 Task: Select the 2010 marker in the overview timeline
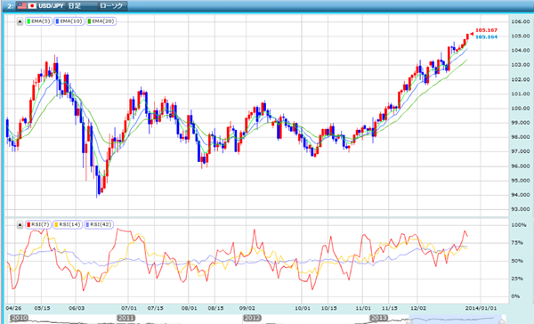18,318
